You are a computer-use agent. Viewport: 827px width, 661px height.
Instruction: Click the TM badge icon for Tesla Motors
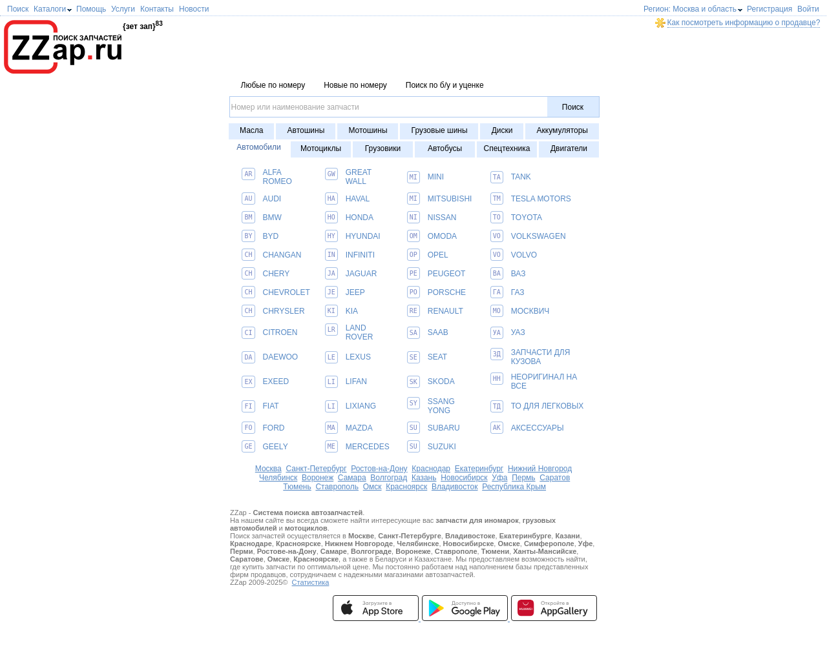pyautogui.click(x=497, y=199)
